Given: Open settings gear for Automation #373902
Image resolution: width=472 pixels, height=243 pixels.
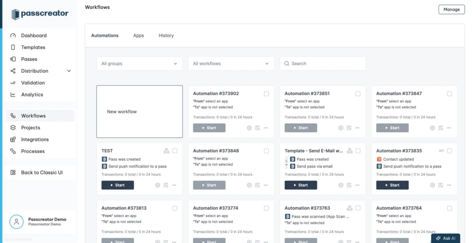Looking at the screenshot, I should coord(249,128).
